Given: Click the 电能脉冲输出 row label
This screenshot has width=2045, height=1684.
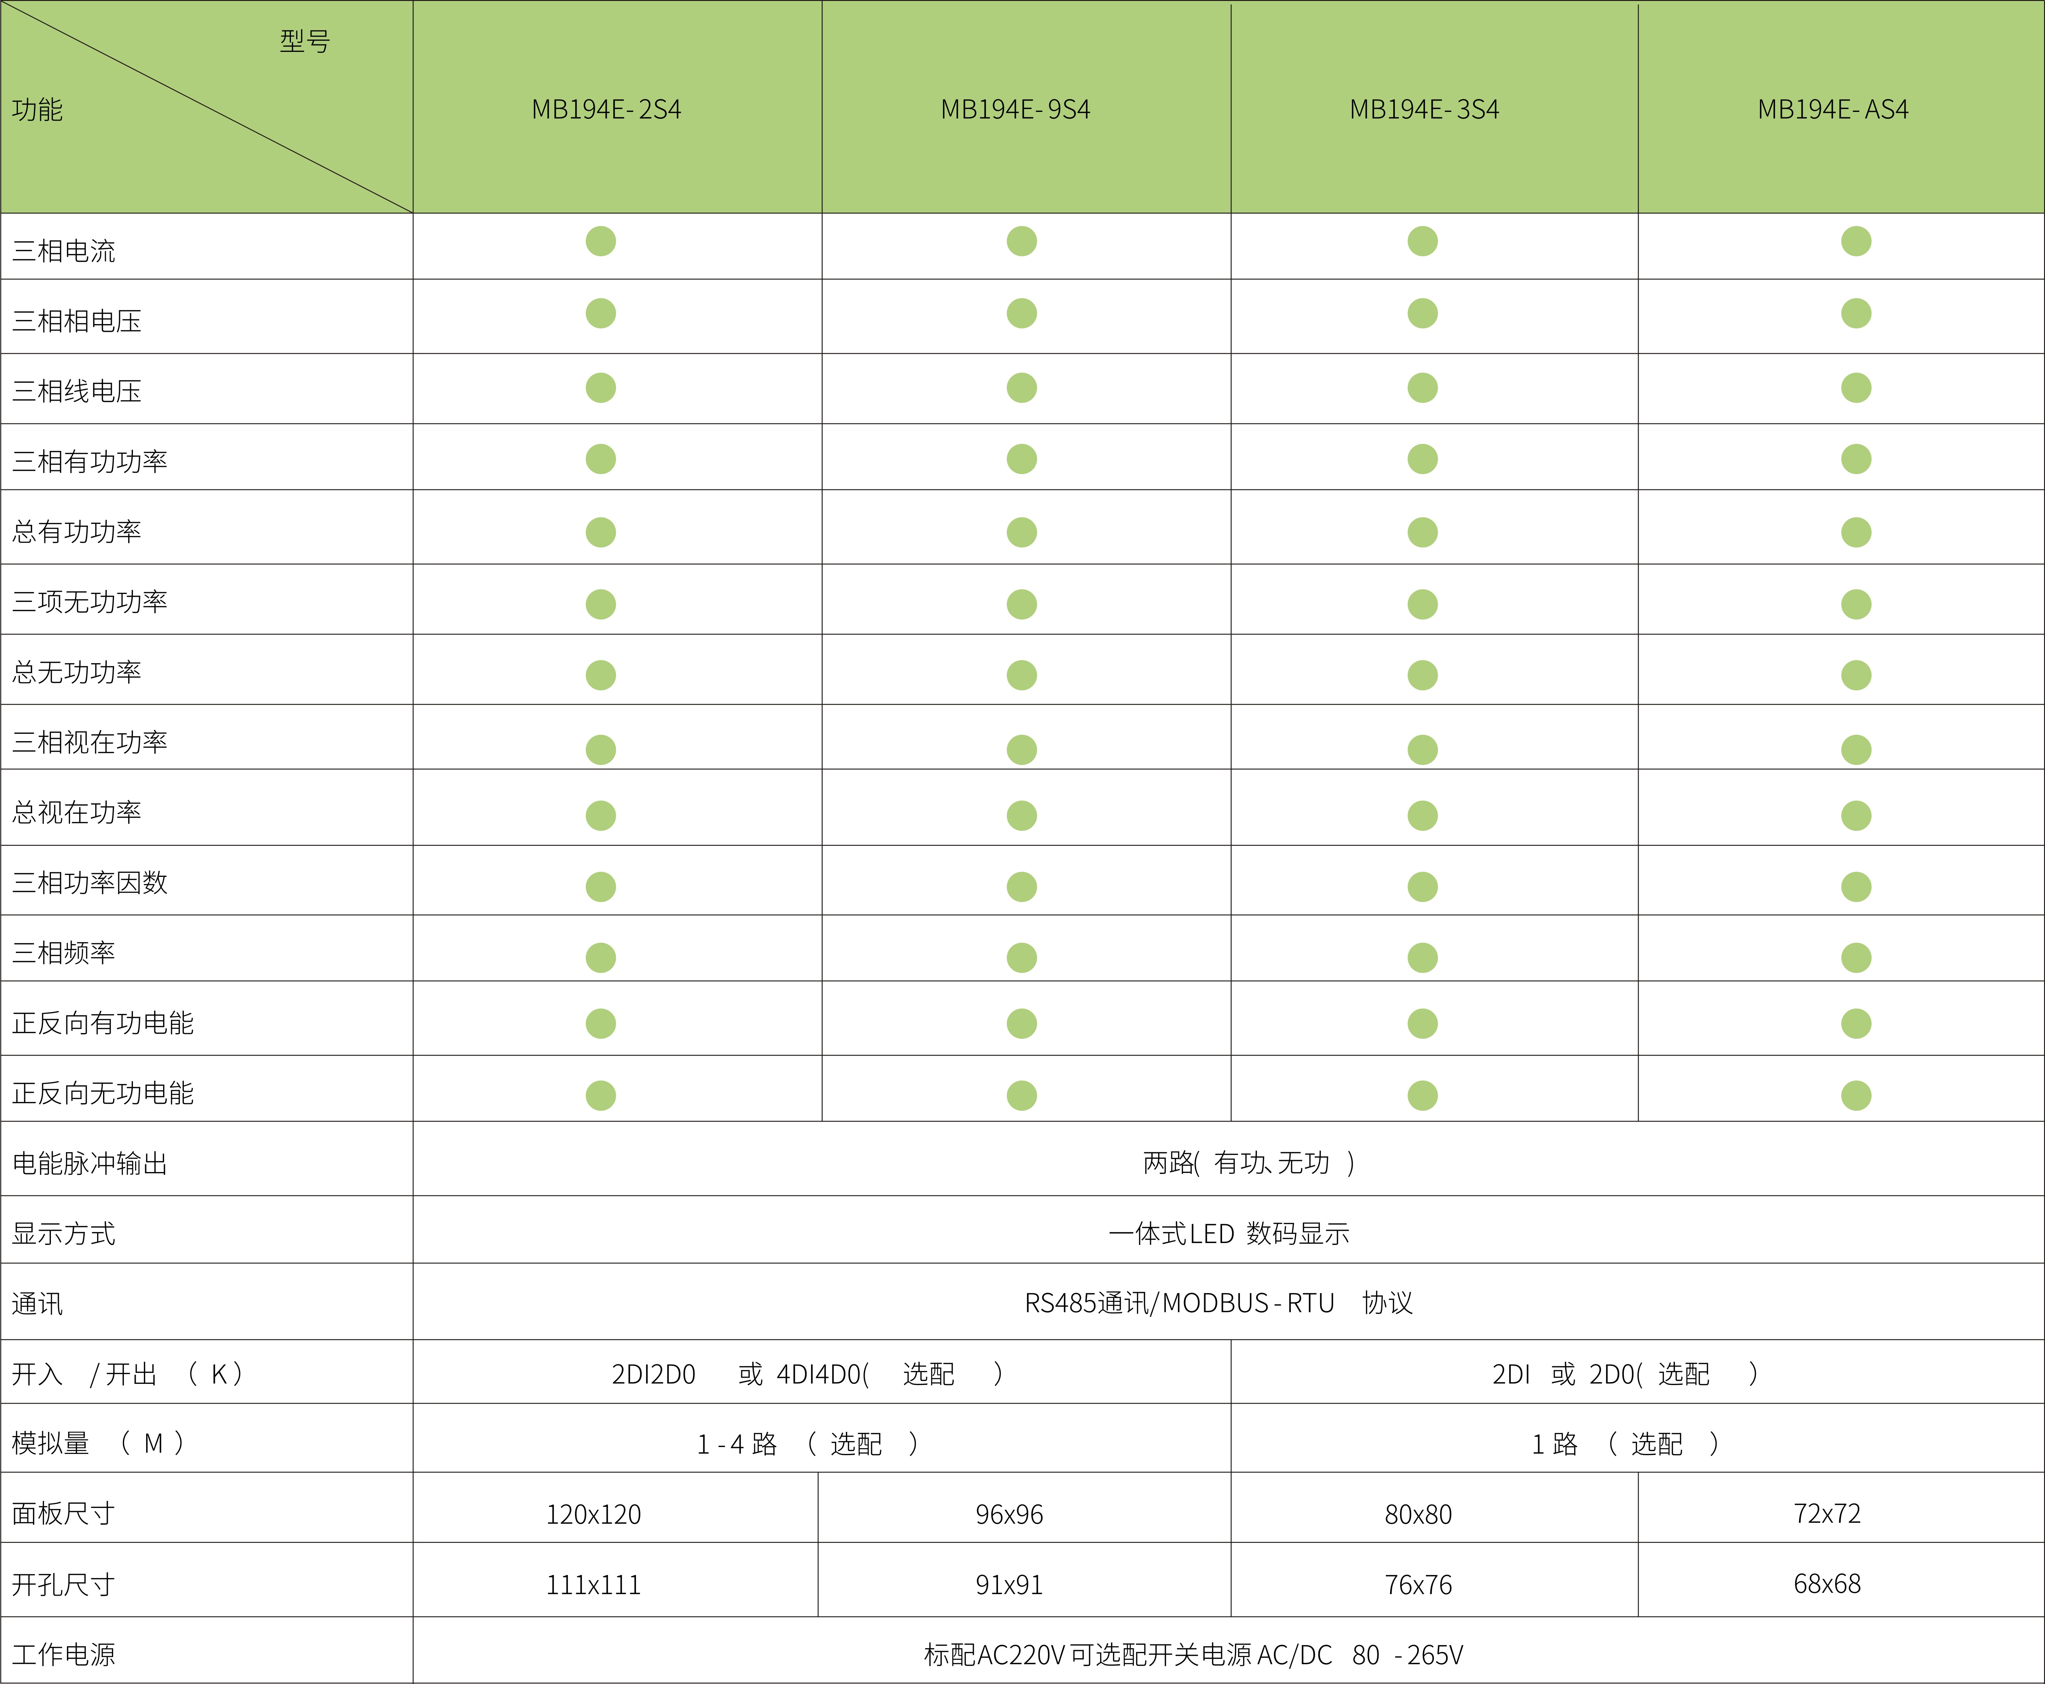Looking at the screenshot, I should [90, 1163].
